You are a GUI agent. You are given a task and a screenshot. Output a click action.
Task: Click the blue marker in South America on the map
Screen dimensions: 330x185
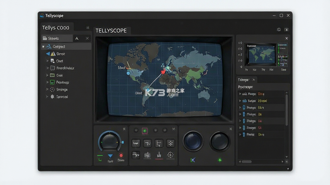click(148, 90)
